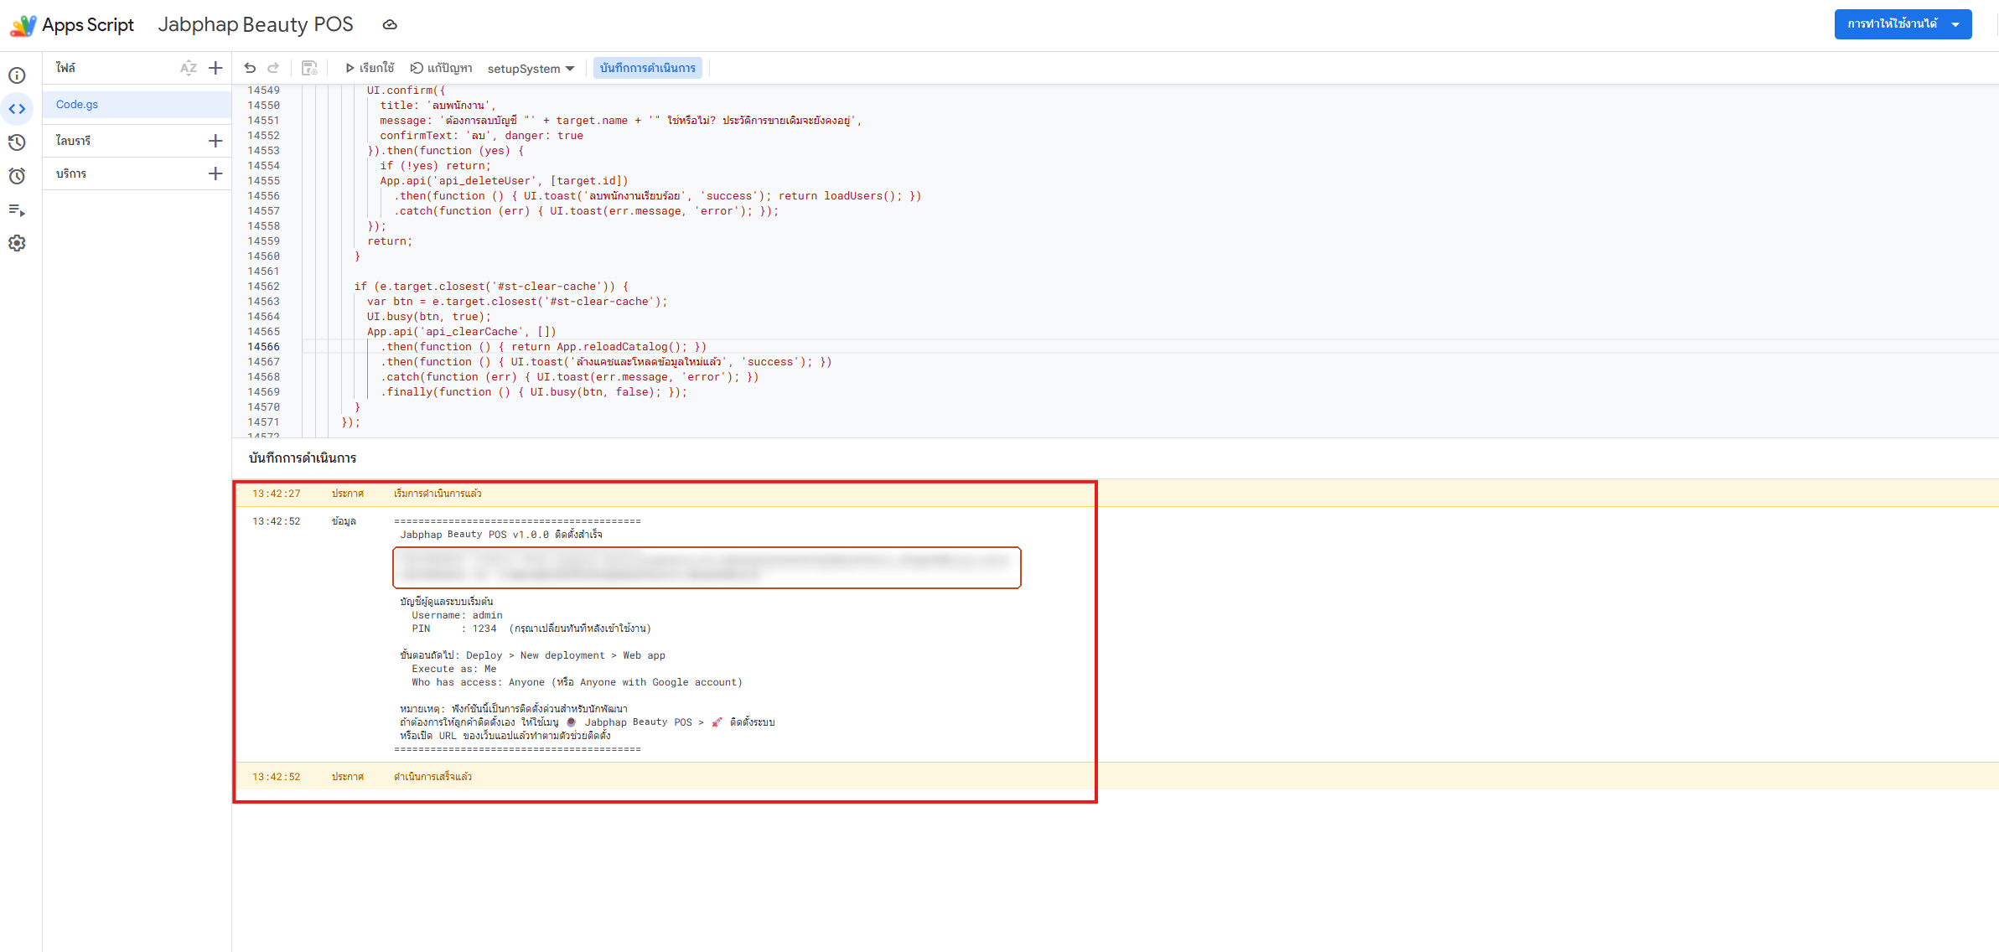Screen dimensions: 1999x952
Task: Click the redo arrow in toolbar
Action: click(x=273, y=68)
